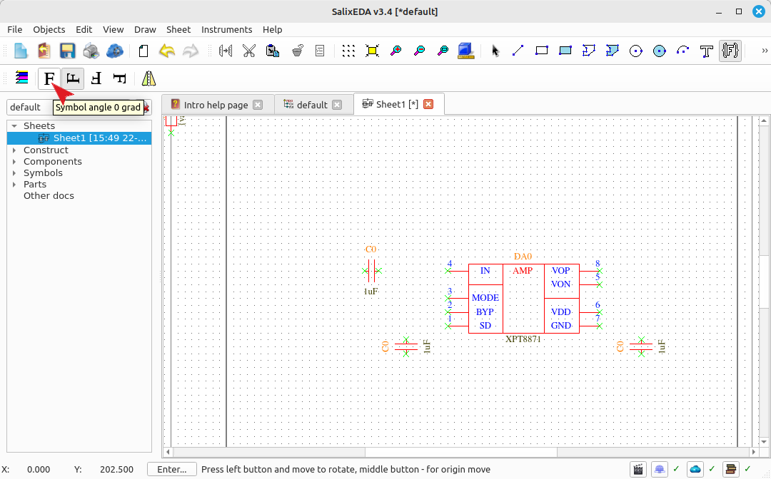This screenshot has height=479, width=771.
Task: Open the layers stack icon
Action: click(21, 78)
